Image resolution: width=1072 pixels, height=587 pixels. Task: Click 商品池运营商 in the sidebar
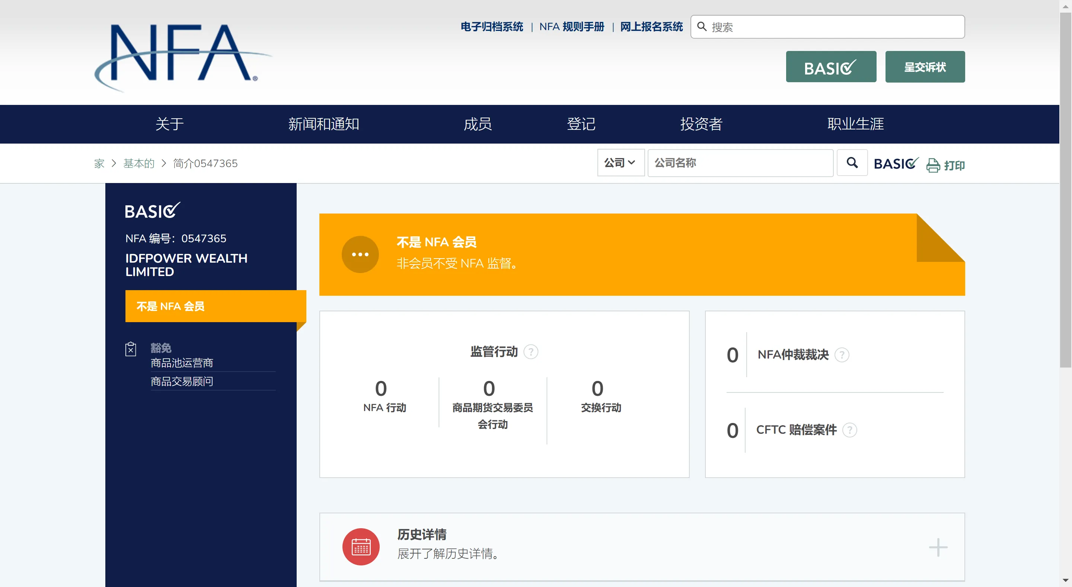[182, 363]
